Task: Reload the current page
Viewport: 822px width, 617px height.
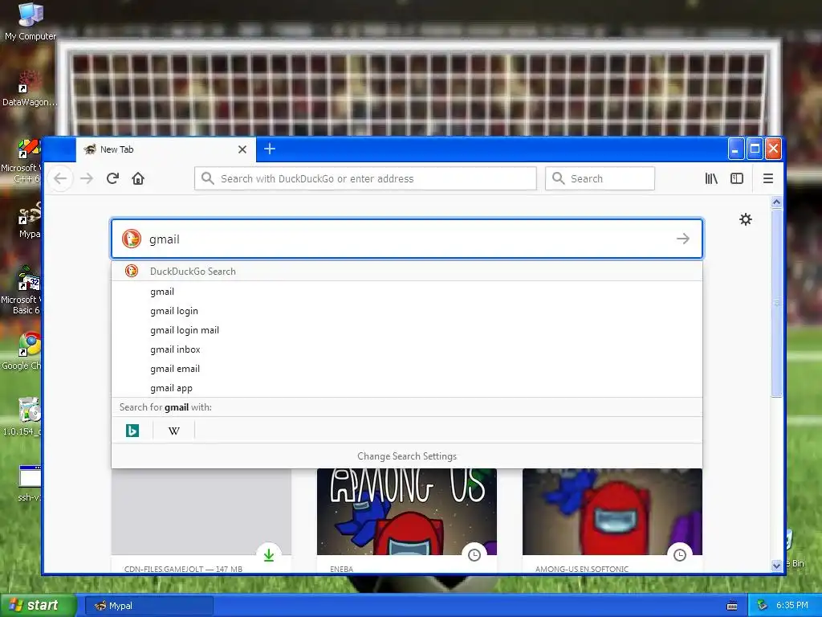Action: (x=112, y=178)
